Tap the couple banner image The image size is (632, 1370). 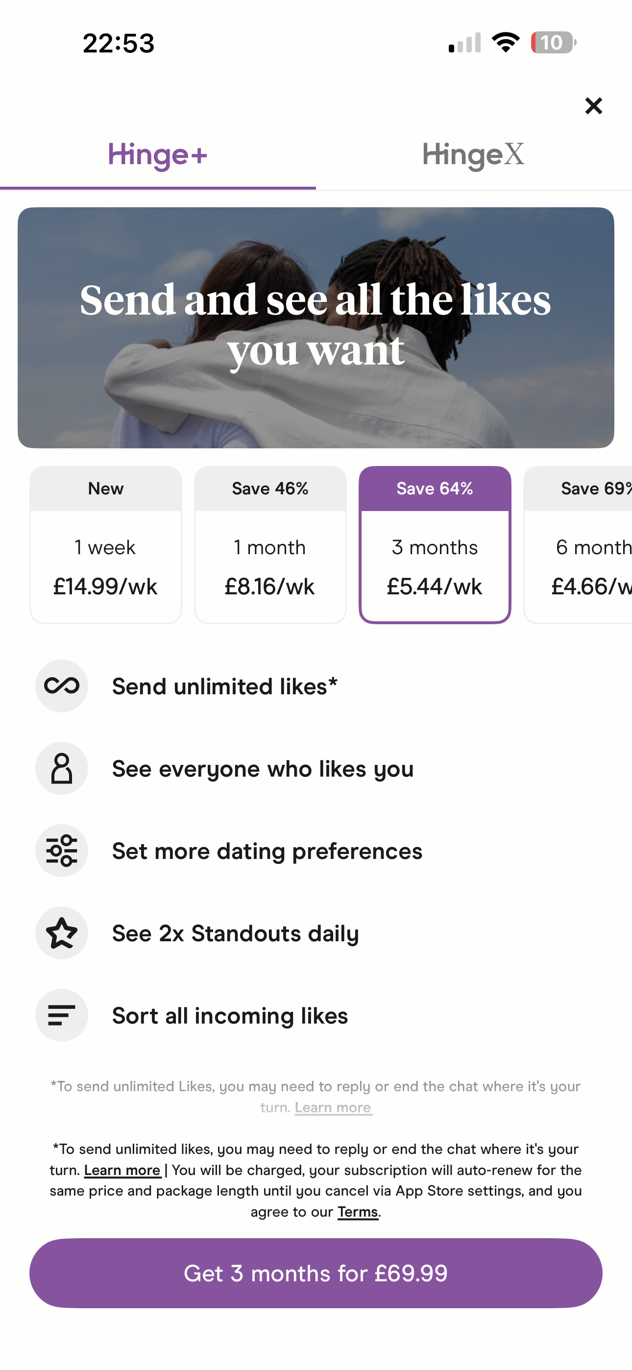coord(316,328)
